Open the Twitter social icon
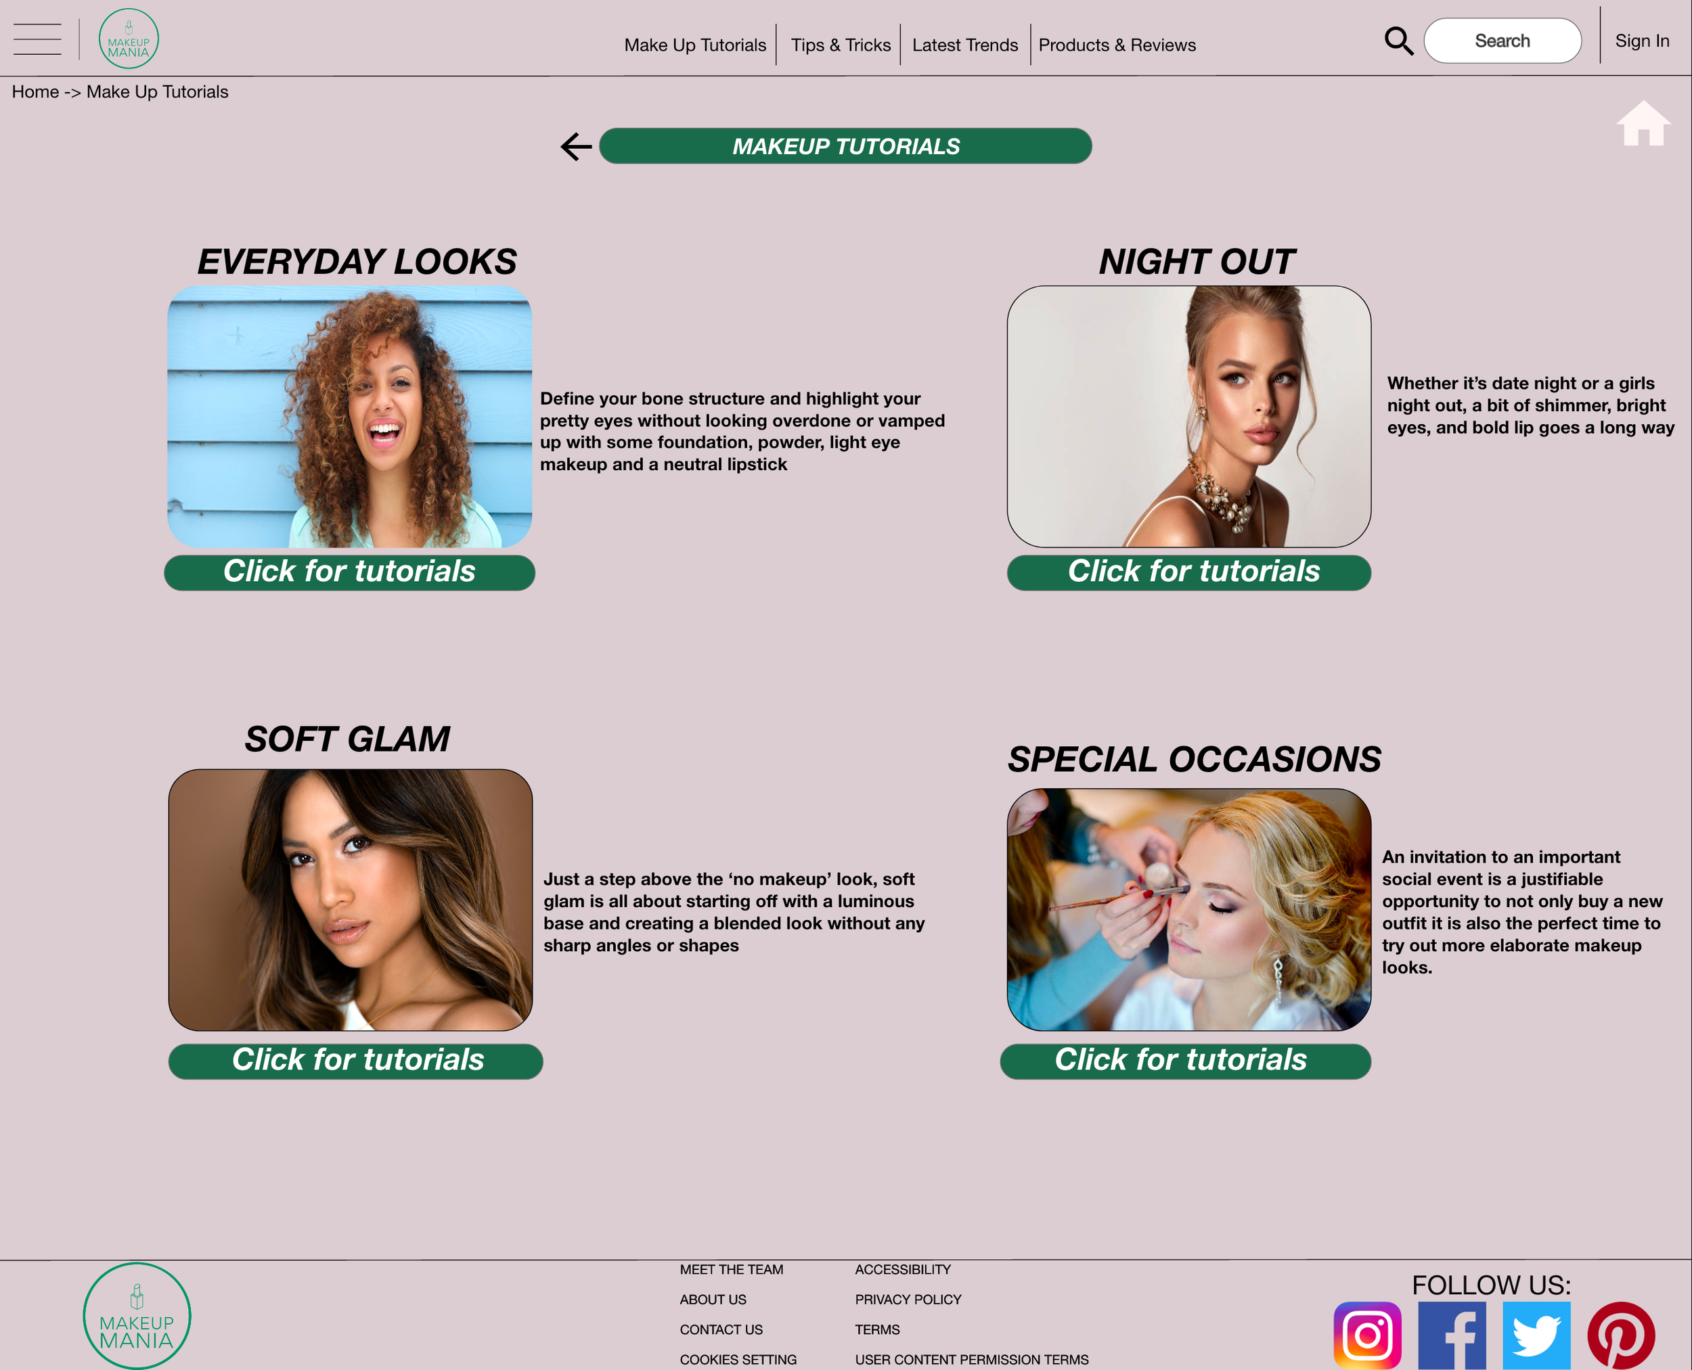This screenshot has height=1370, width=1692. [1536, 1335]
